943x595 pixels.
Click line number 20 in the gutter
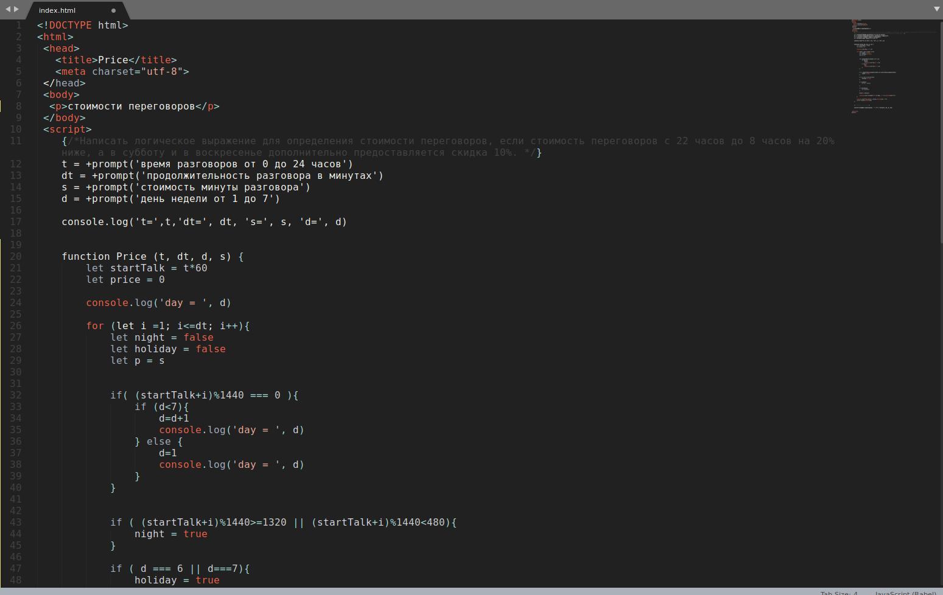point(15,256)
